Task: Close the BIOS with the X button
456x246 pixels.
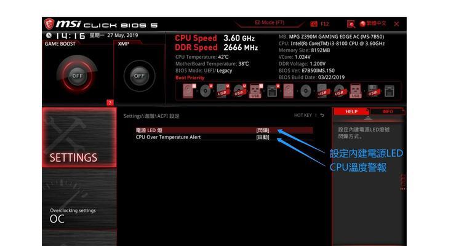Action: coord(396,24)
